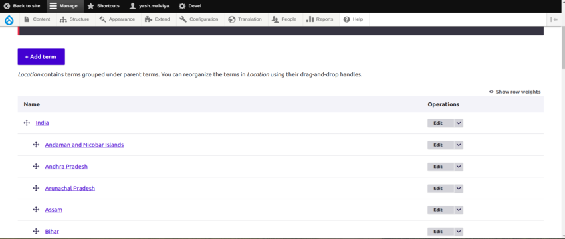The width and height of the screenshot is (565, 239).
Task: Click the Back to site arrow icon
Action: point(7,6)
